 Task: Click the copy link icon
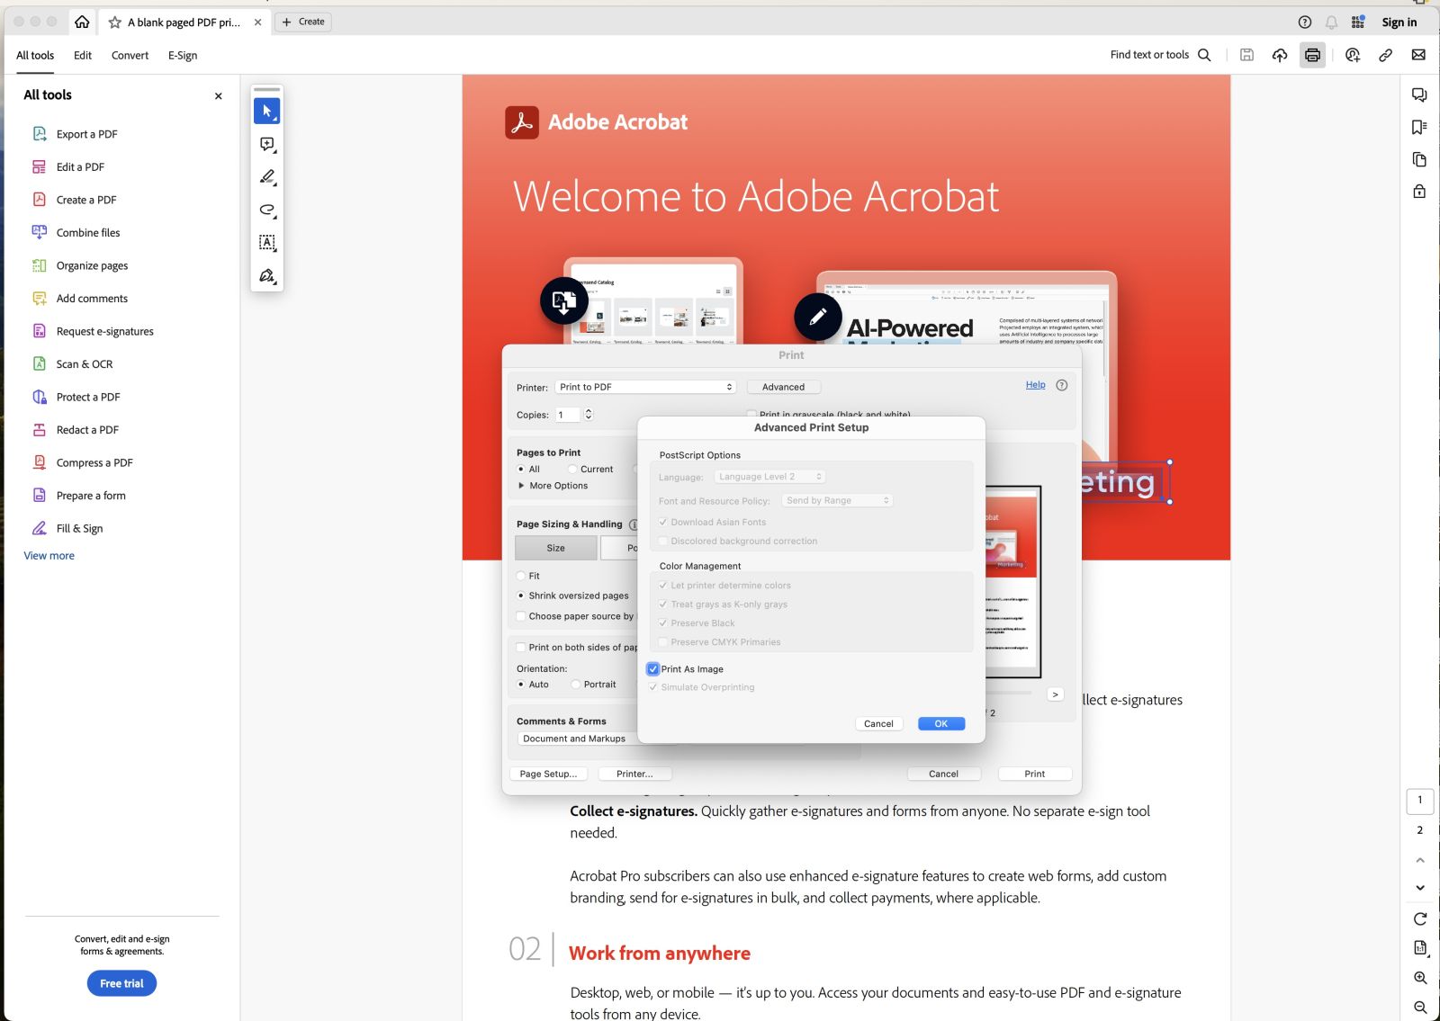(1385, 55)
